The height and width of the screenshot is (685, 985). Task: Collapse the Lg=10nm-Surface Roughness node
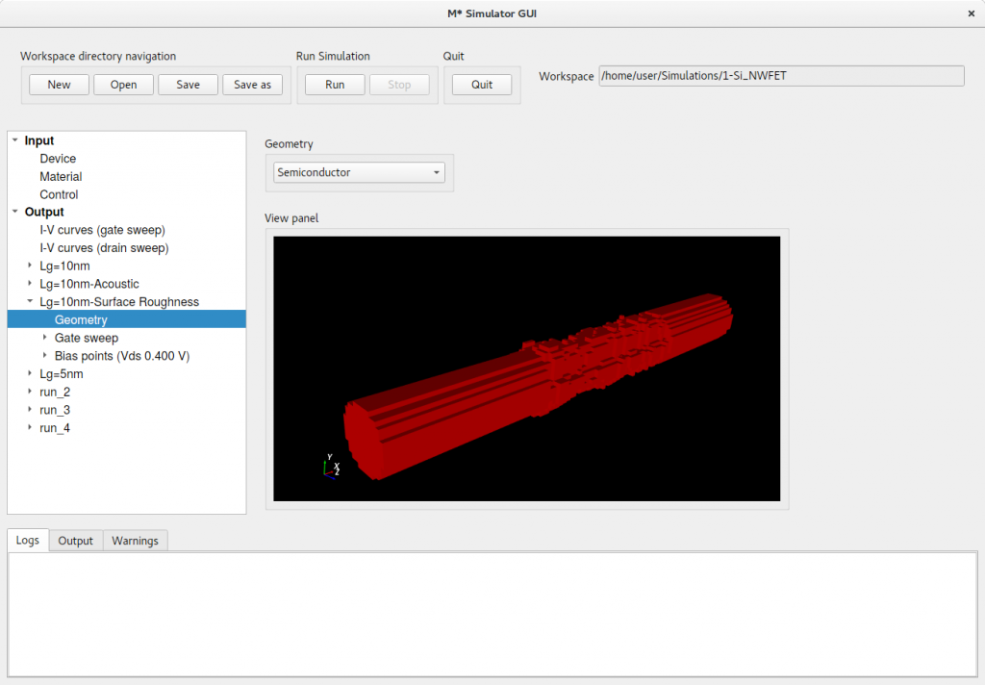(30, 302)
